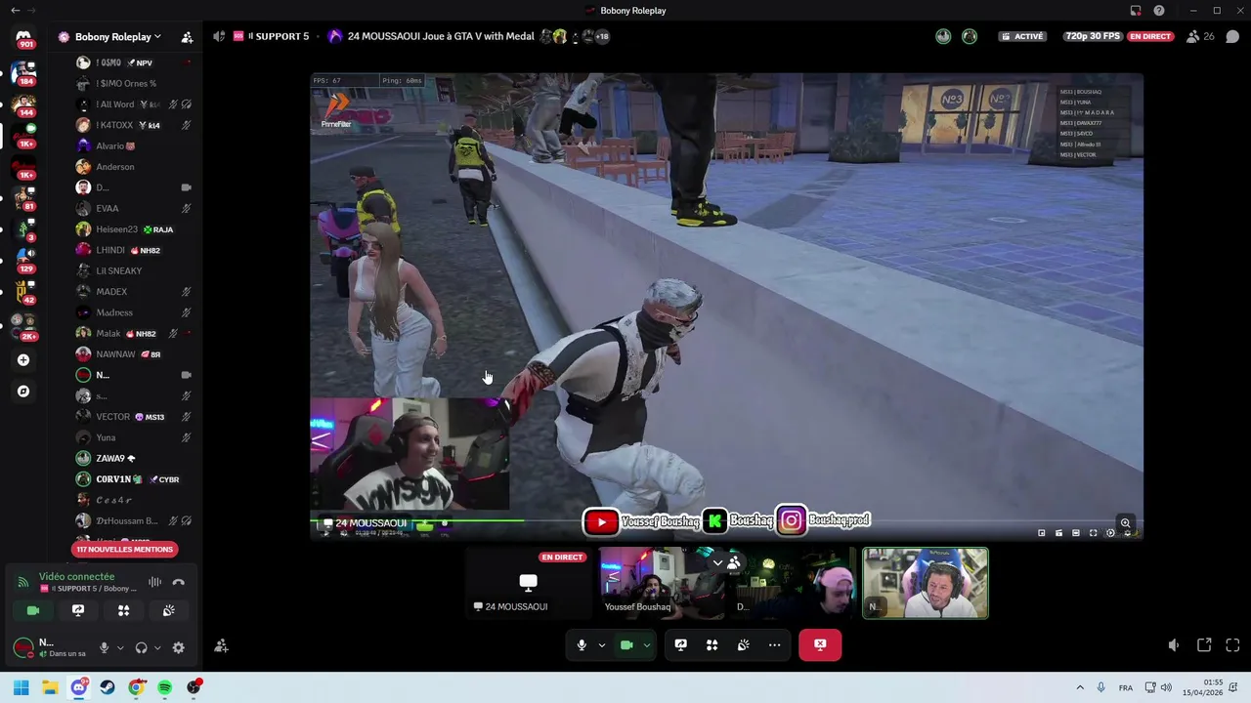Image resolution: width=1251 pixels, height=703 pixels.
Task: Select Youssef Boushaq video tile
Action: tap(663, 583)
